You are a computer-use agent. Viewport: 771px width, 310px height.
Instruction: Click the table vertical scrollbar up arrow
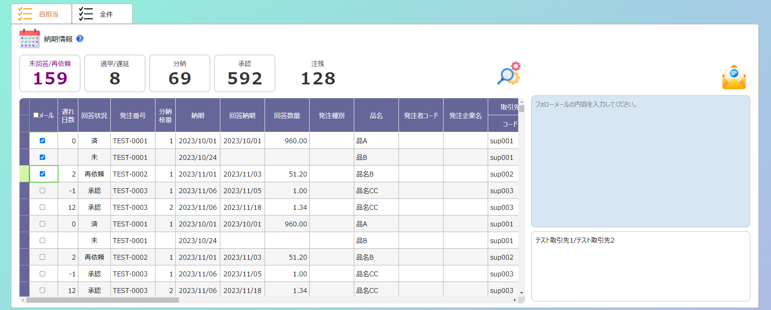(x=521, y=102)
